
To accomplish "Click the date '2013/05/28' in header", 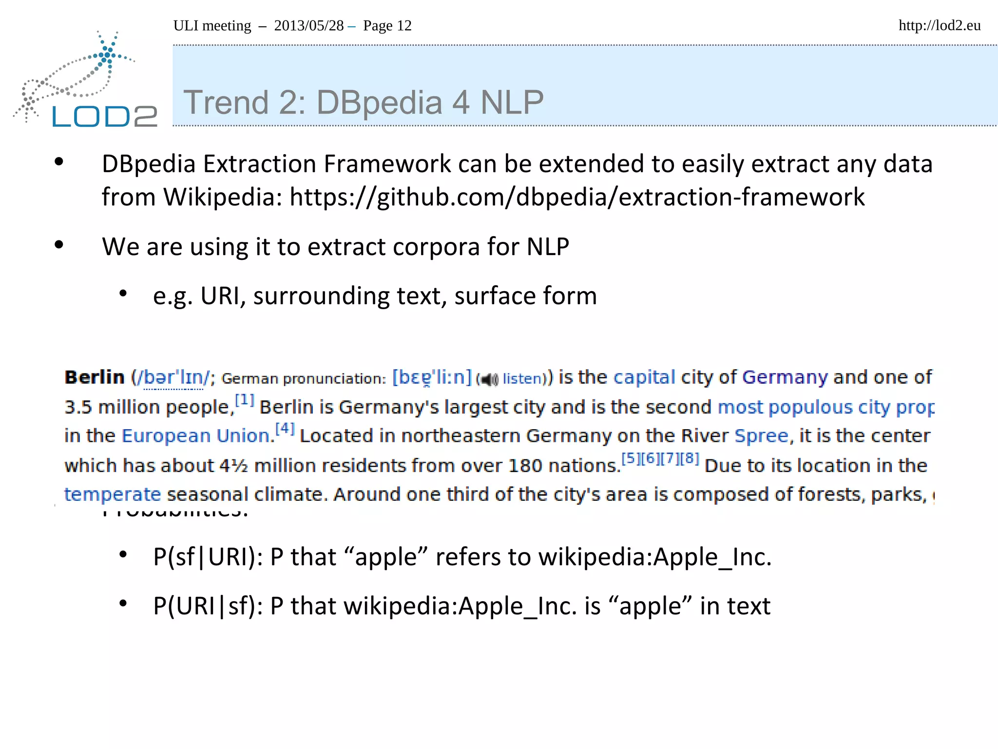I will 309,25.
